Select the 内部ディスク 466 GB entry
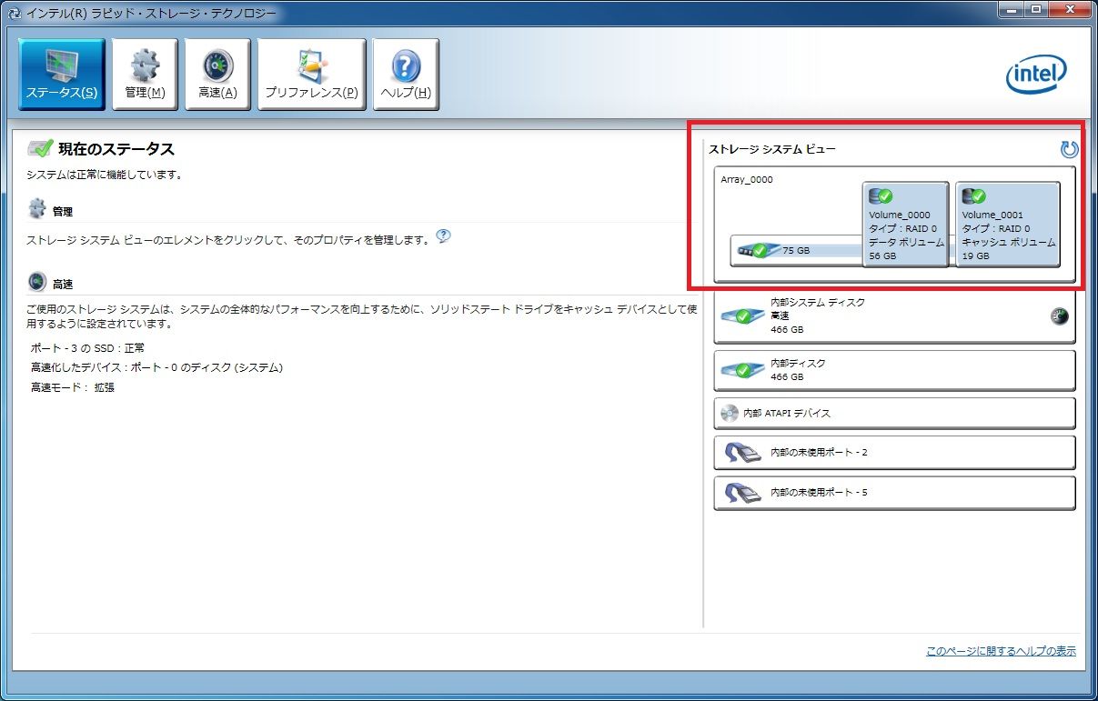 tap(894, 369)
